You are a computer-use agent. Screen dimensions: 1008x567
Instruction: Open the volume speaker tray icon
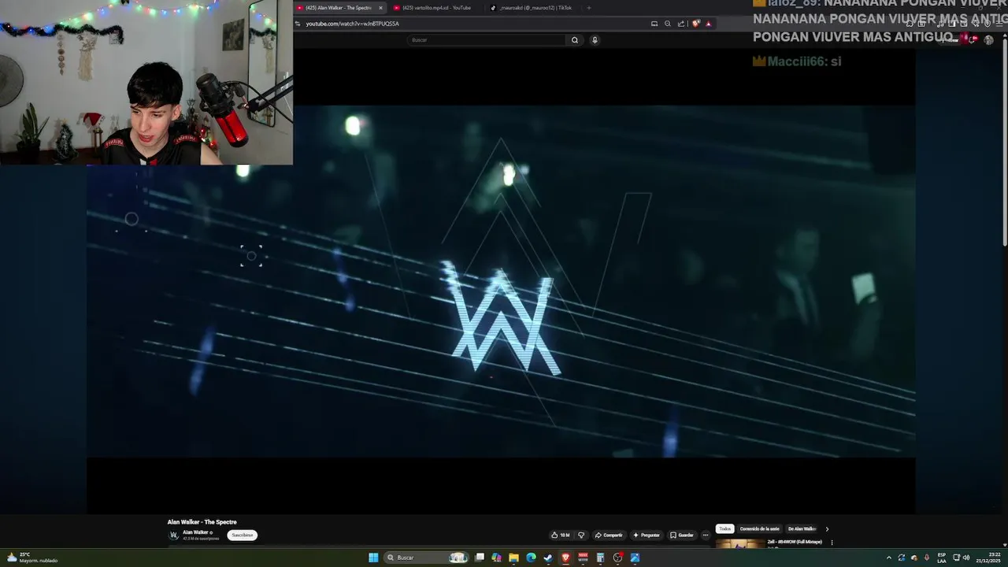pyautogui.click(x=966, y=558)
